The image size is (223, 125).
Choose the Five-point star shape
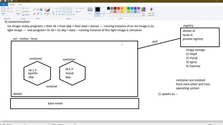coord(60,14)
